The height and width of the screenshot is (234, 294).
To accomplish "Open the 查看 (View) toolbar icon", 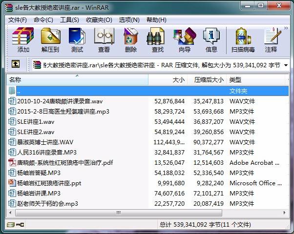I will tap(104, 39).
